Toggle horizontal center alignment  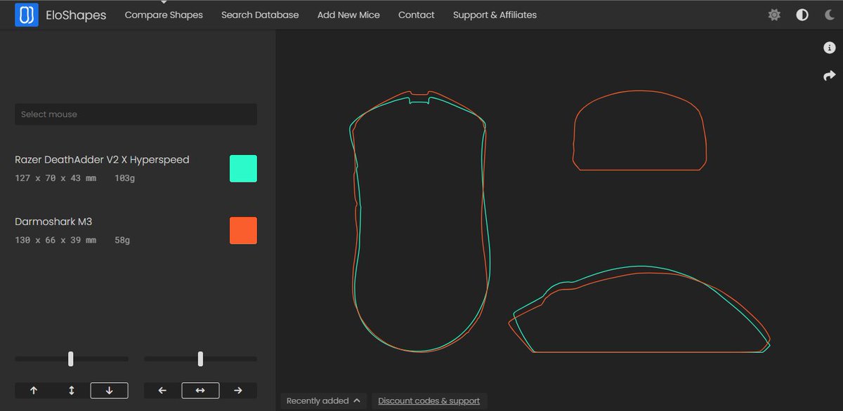point(200,390)
